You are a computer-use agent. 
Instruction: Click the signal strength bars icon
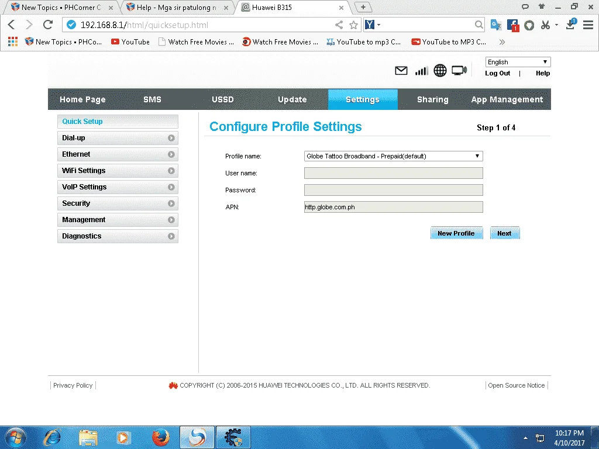click(422, 71)
